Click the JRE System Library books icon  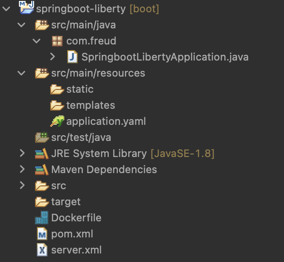(x=42, y=153)
